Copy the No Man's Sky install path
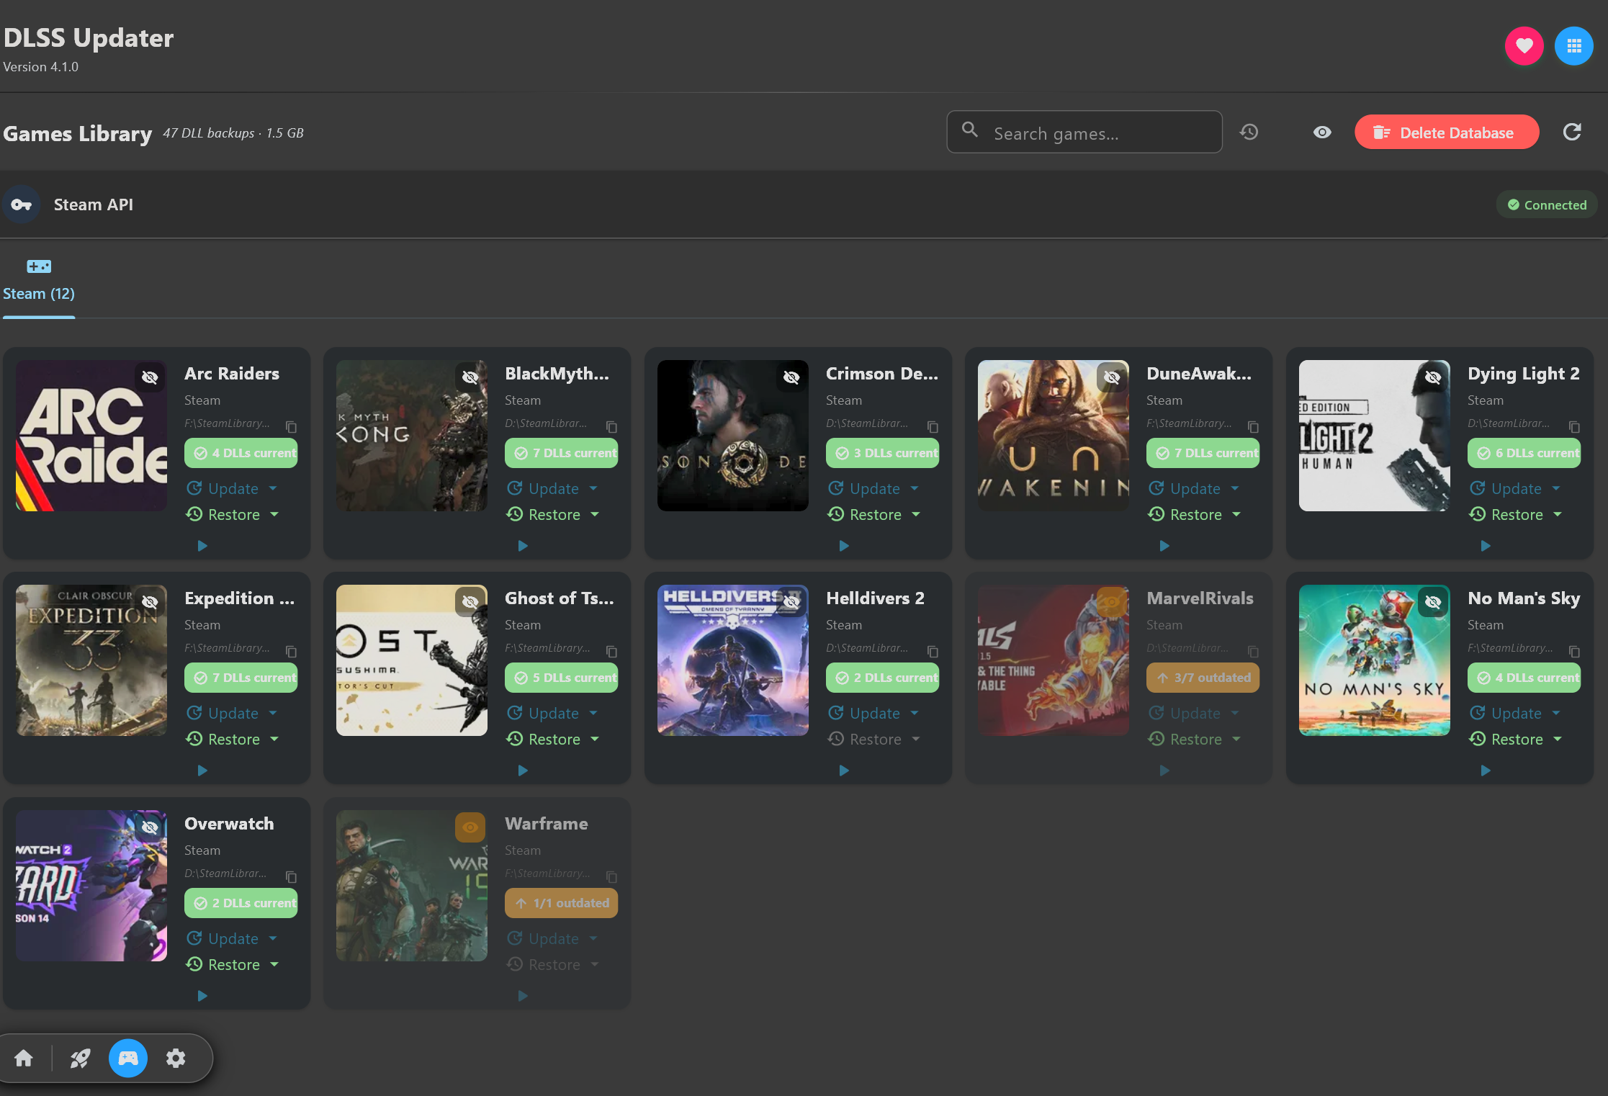 tap(1574, 651)
